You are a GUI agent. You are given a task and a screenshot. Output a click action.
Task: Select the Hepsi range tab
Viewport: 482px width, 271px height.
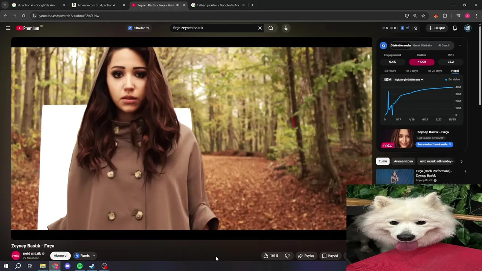coord(455,71)
